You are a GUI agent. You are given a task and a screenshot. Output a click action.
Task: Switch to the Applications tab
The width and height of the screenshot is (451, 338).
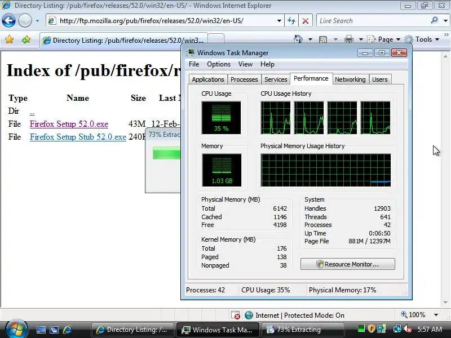tap(208, 79)
